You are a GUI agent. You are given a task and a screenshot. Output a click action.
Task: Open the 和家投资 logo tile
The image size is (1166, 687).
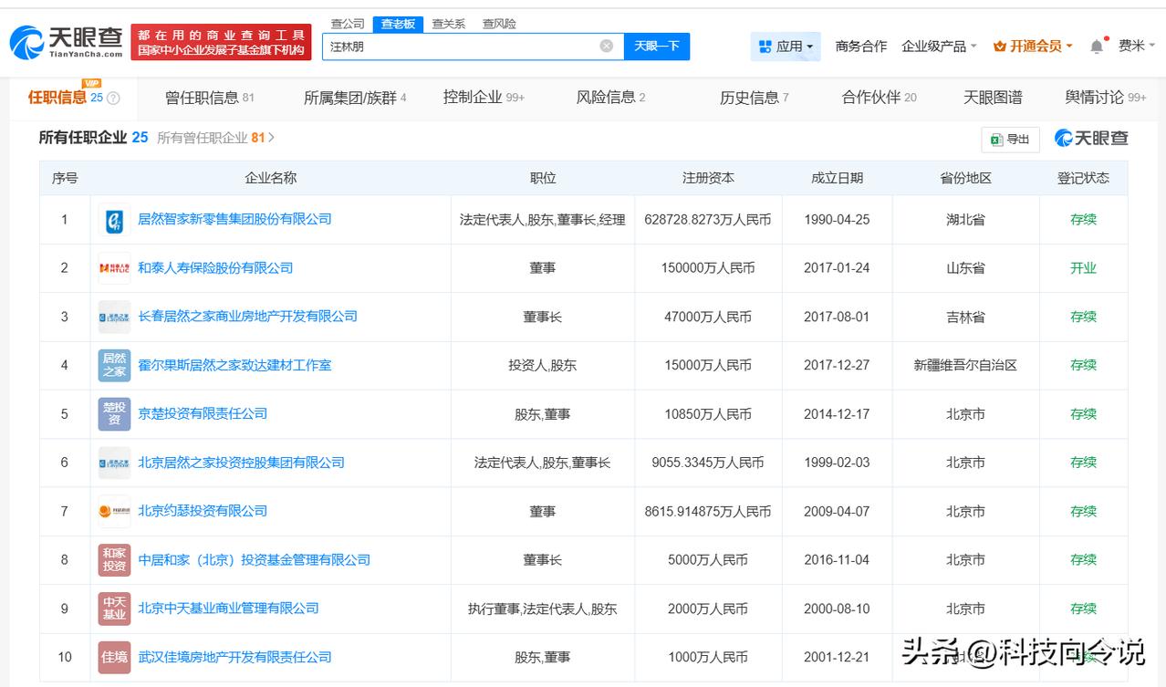coord(114,559)
